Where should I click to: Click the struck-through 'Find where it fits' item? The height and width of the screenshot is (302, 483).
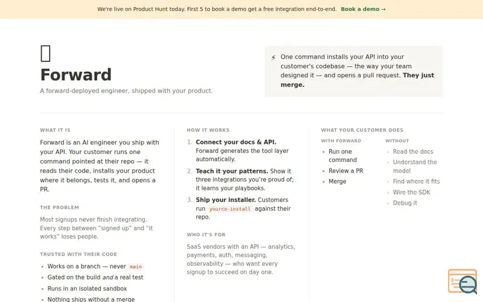pos(416,182)
